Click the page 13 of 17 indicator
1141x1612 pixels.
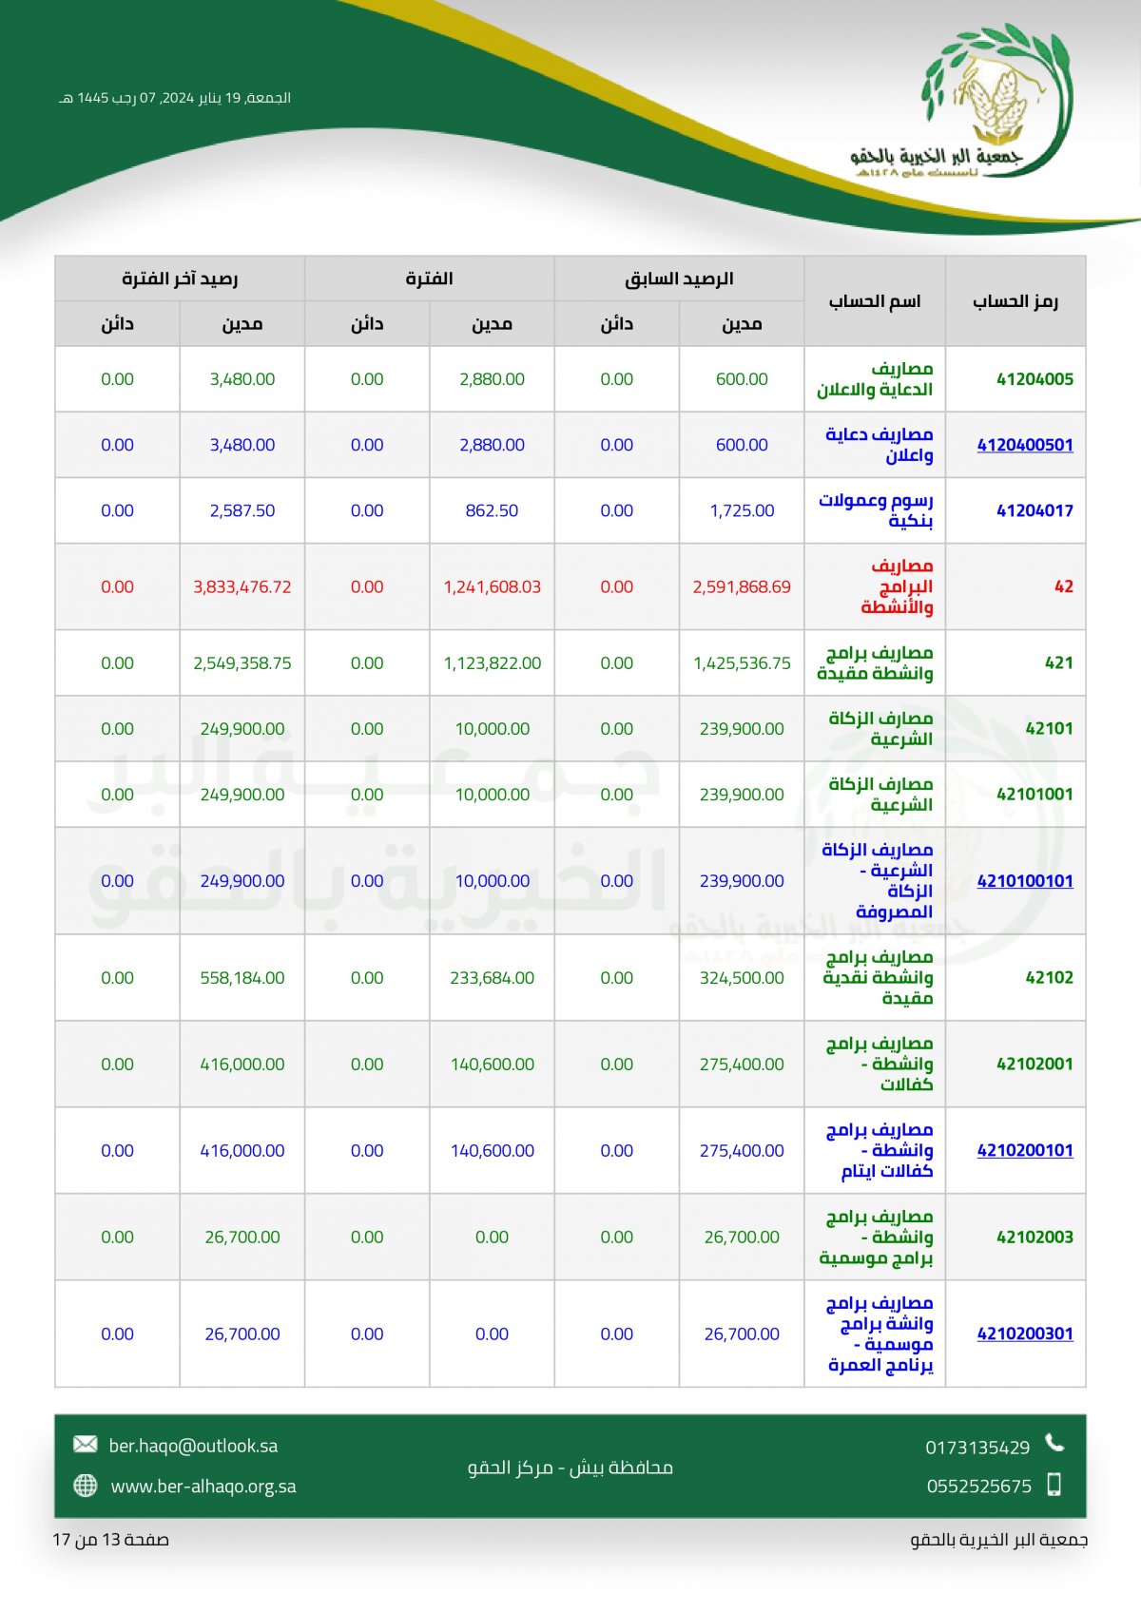(x=110, y=1540)
